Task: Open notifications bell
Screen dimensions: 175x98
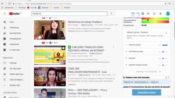Action: 161,14
